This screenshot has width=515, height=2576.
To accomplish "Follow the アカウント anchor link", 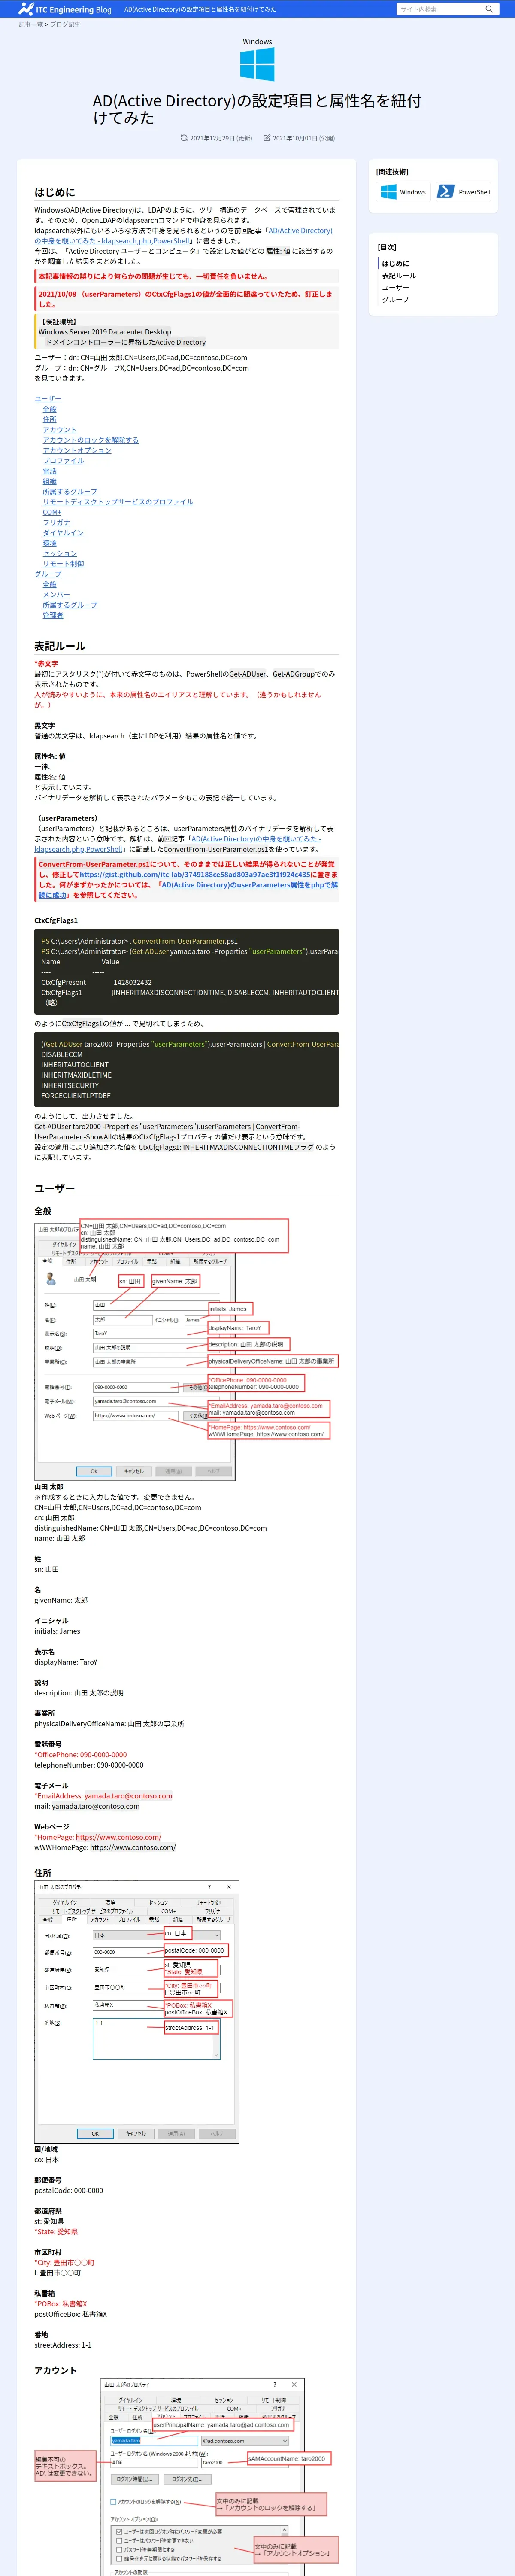I will [60, 430].
